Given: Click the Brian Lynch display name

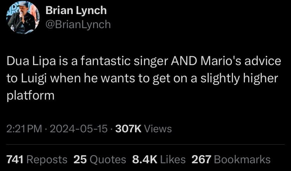Looking at the screenshot, I should (x=76, y=10).
